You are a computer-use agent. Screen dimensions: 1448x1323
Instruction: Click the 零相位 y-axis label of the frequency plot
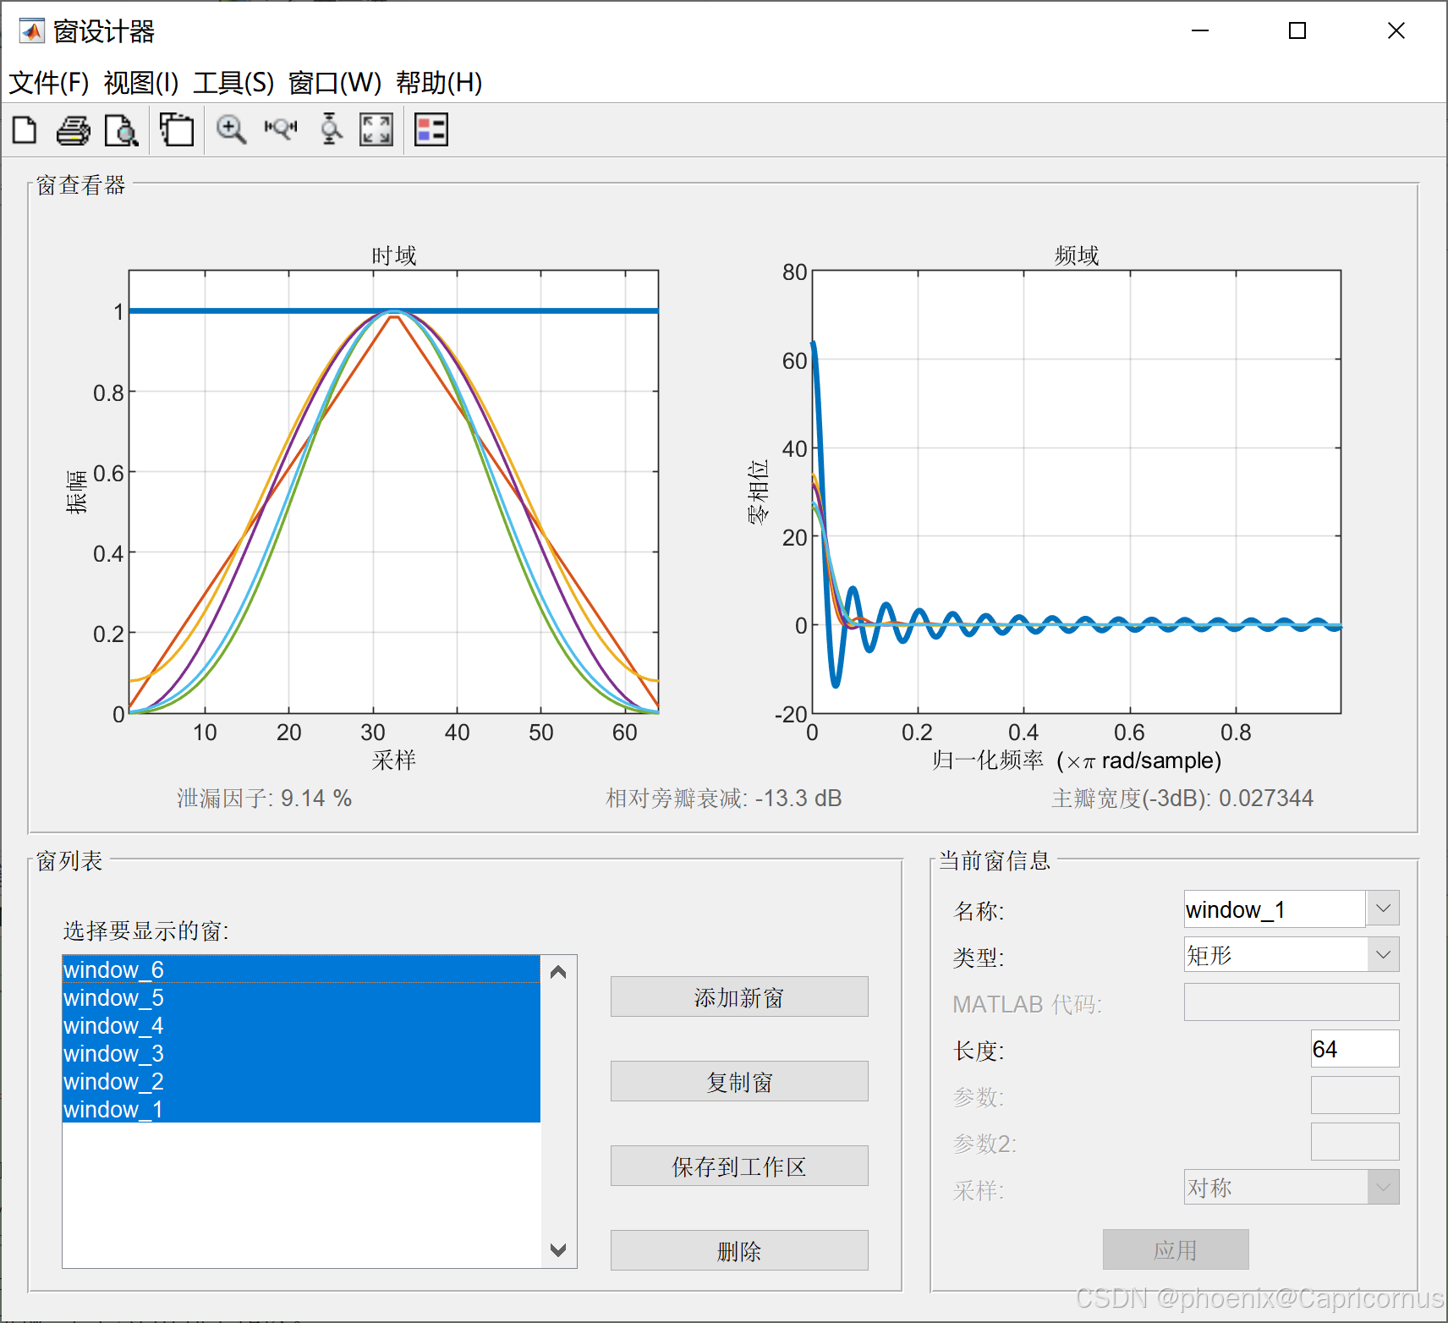click(758, 491)
